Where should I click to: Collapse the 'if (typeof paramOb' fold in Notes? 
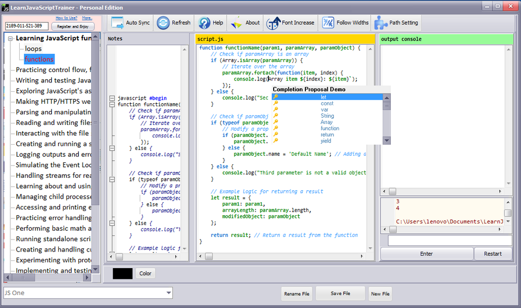(112, 179)
